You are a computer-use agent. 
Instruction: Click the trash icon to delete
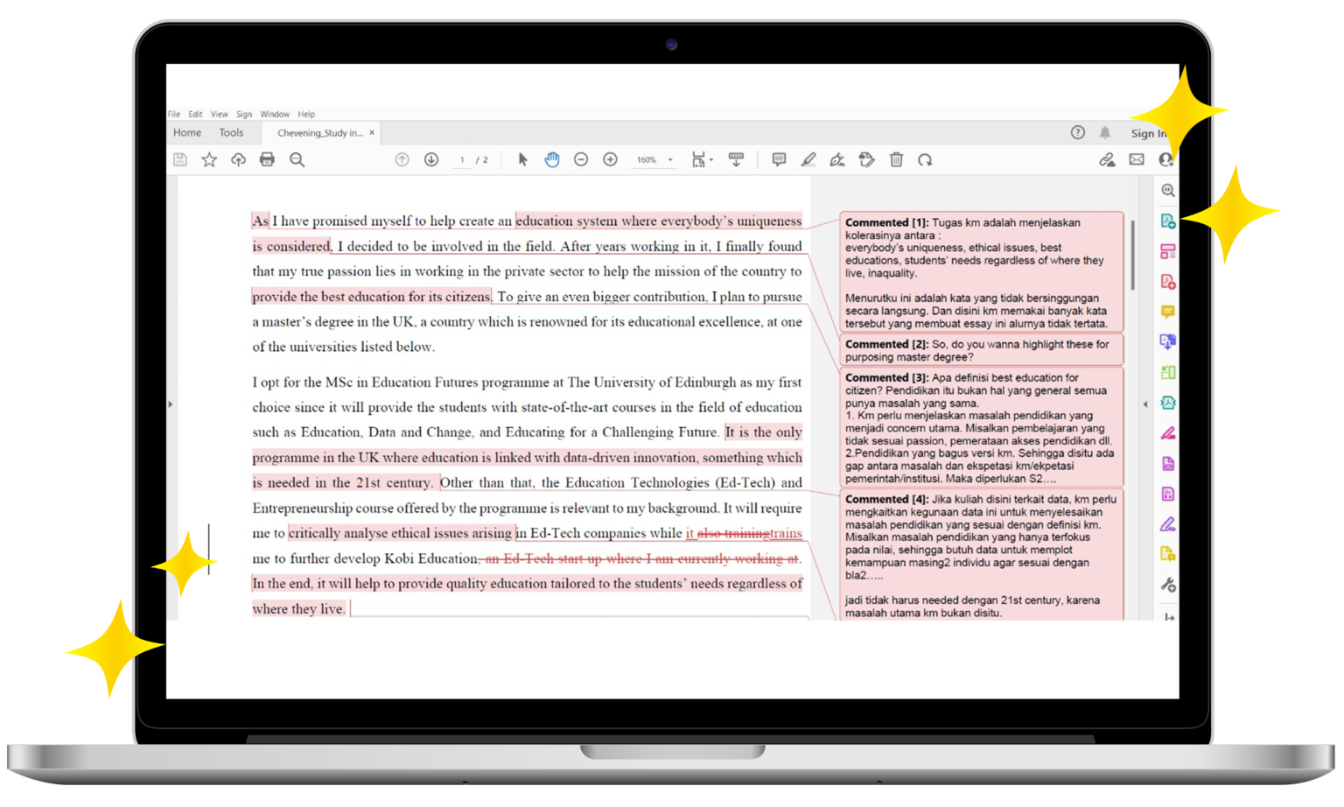click(x=896, y=160)
